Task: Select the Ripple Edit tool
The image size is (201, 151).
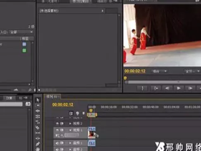Action: pyautogui.click(x=38, y=111)
